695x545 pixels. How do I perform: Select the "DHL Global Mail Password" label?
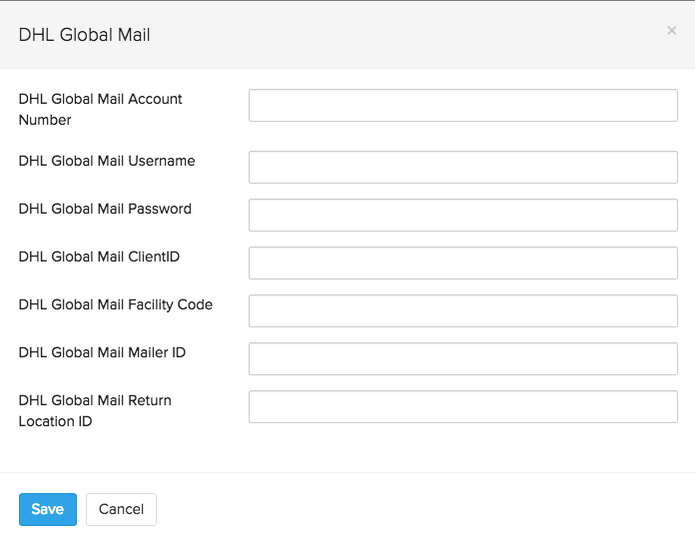(105, 209)
